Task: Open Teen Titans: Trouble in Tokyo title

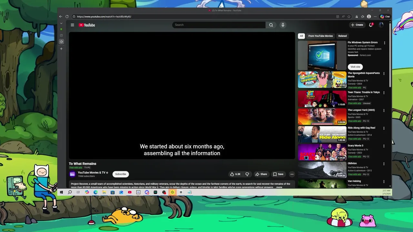Action: point(364,92)
